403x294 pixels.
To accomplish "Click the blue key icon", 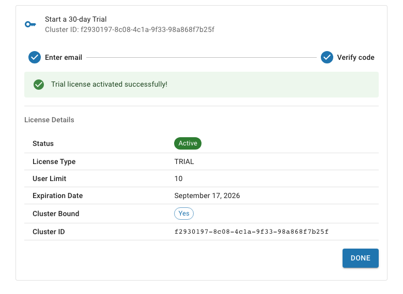I will click(x=30, y=24).
